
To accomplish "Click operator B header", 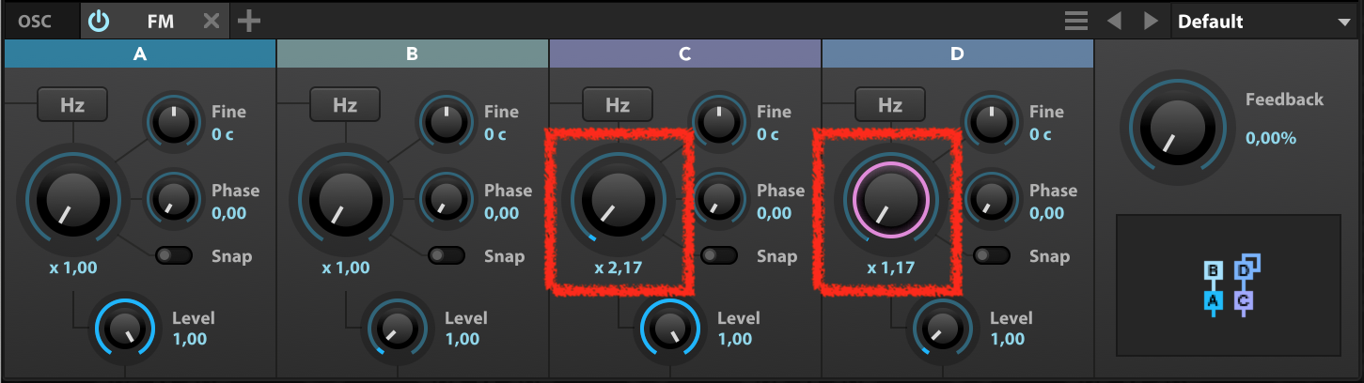I will 412,54.
